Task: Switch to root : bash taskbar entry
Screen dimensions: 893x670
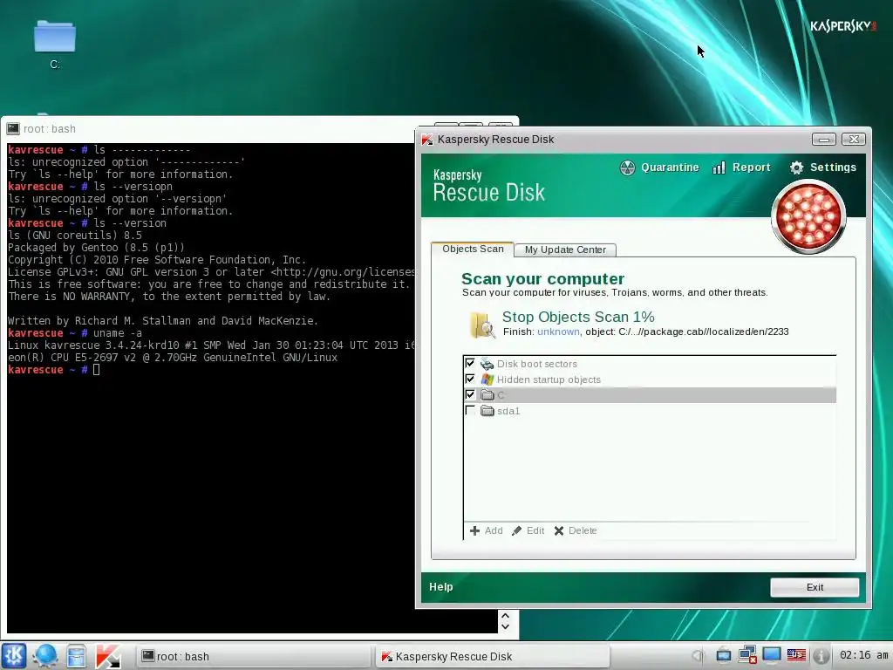Action: [254, 656]
